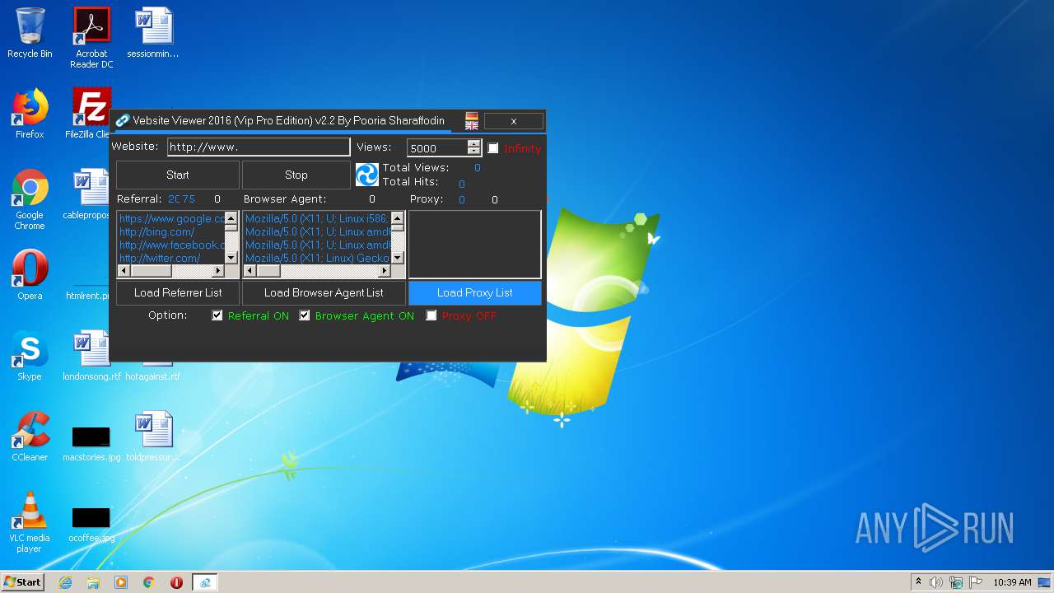Click the Stop button
This screenshot has height=593, width=1054.
point(296,175)
